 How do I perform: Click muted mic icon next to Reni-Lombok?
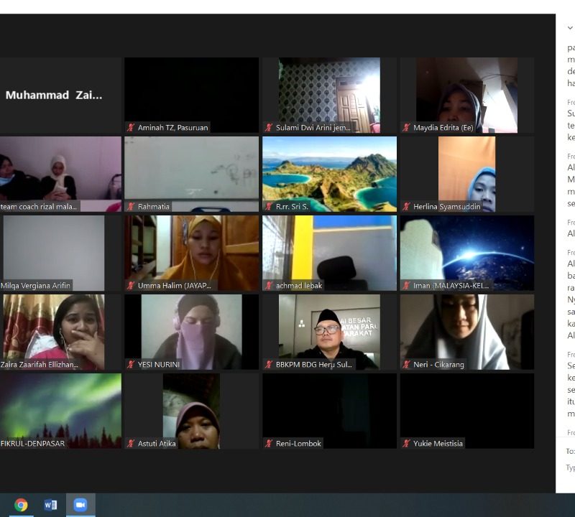269,444
